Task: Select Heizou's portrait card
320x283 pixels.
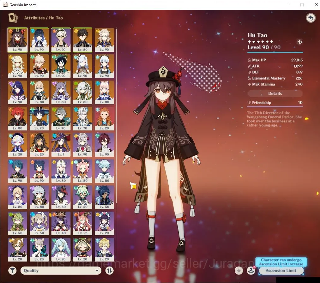Action: tap(104, 145)
